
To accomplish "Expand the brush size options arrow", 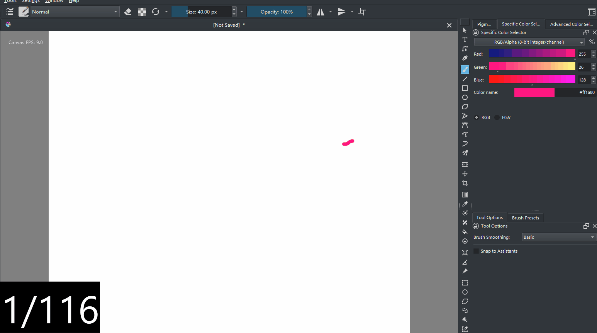I will coord(242,12).
